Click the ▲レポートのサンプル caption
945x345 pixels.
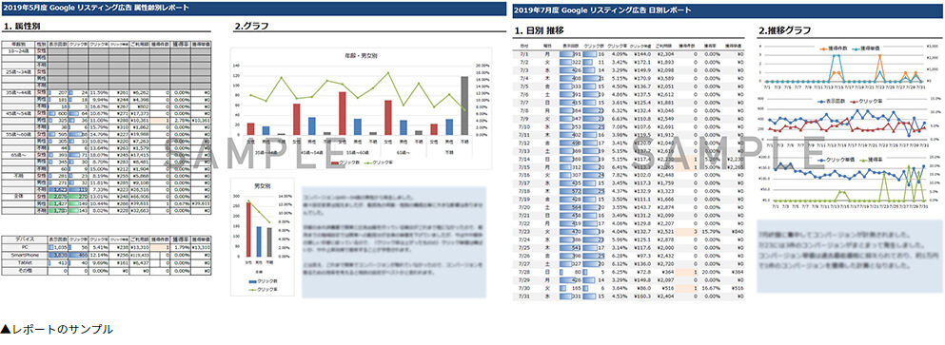57,330
